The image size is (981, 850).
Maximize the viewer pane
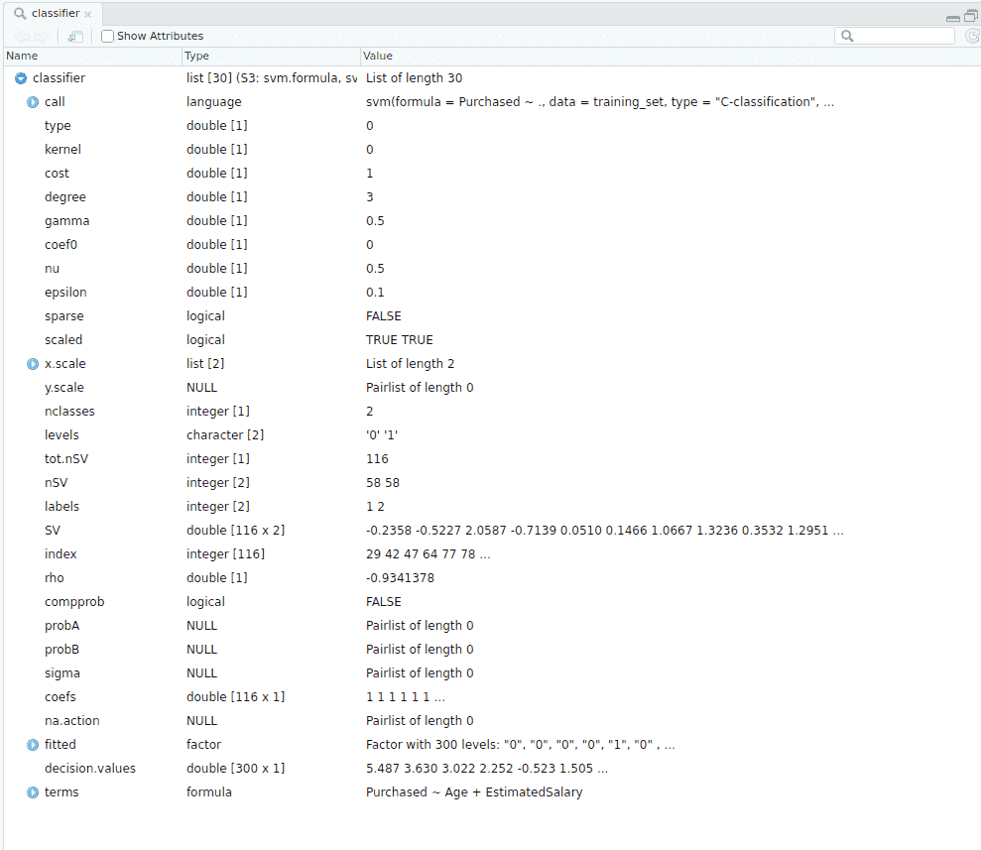(971, 16)
